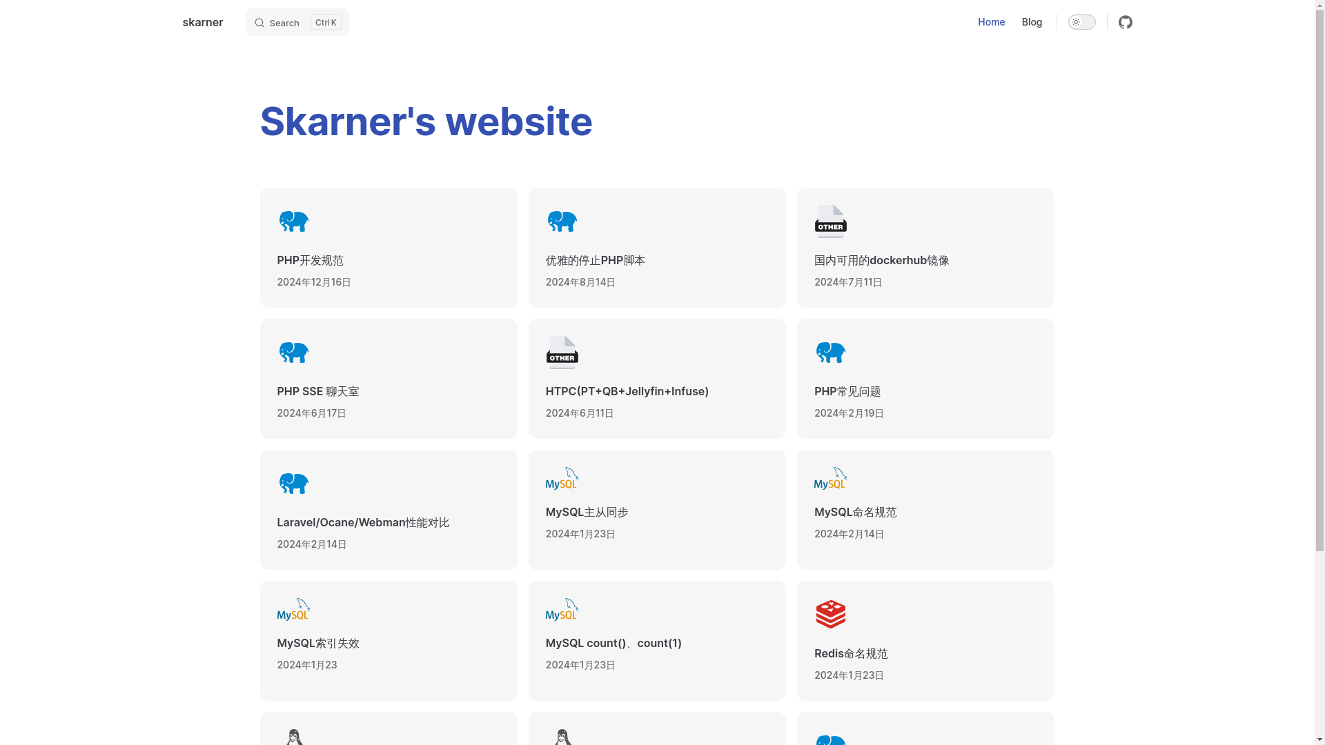Open the Redis命名规范 article title
The width and height of the screenshot is (1325, 745).
coord(851,653)
